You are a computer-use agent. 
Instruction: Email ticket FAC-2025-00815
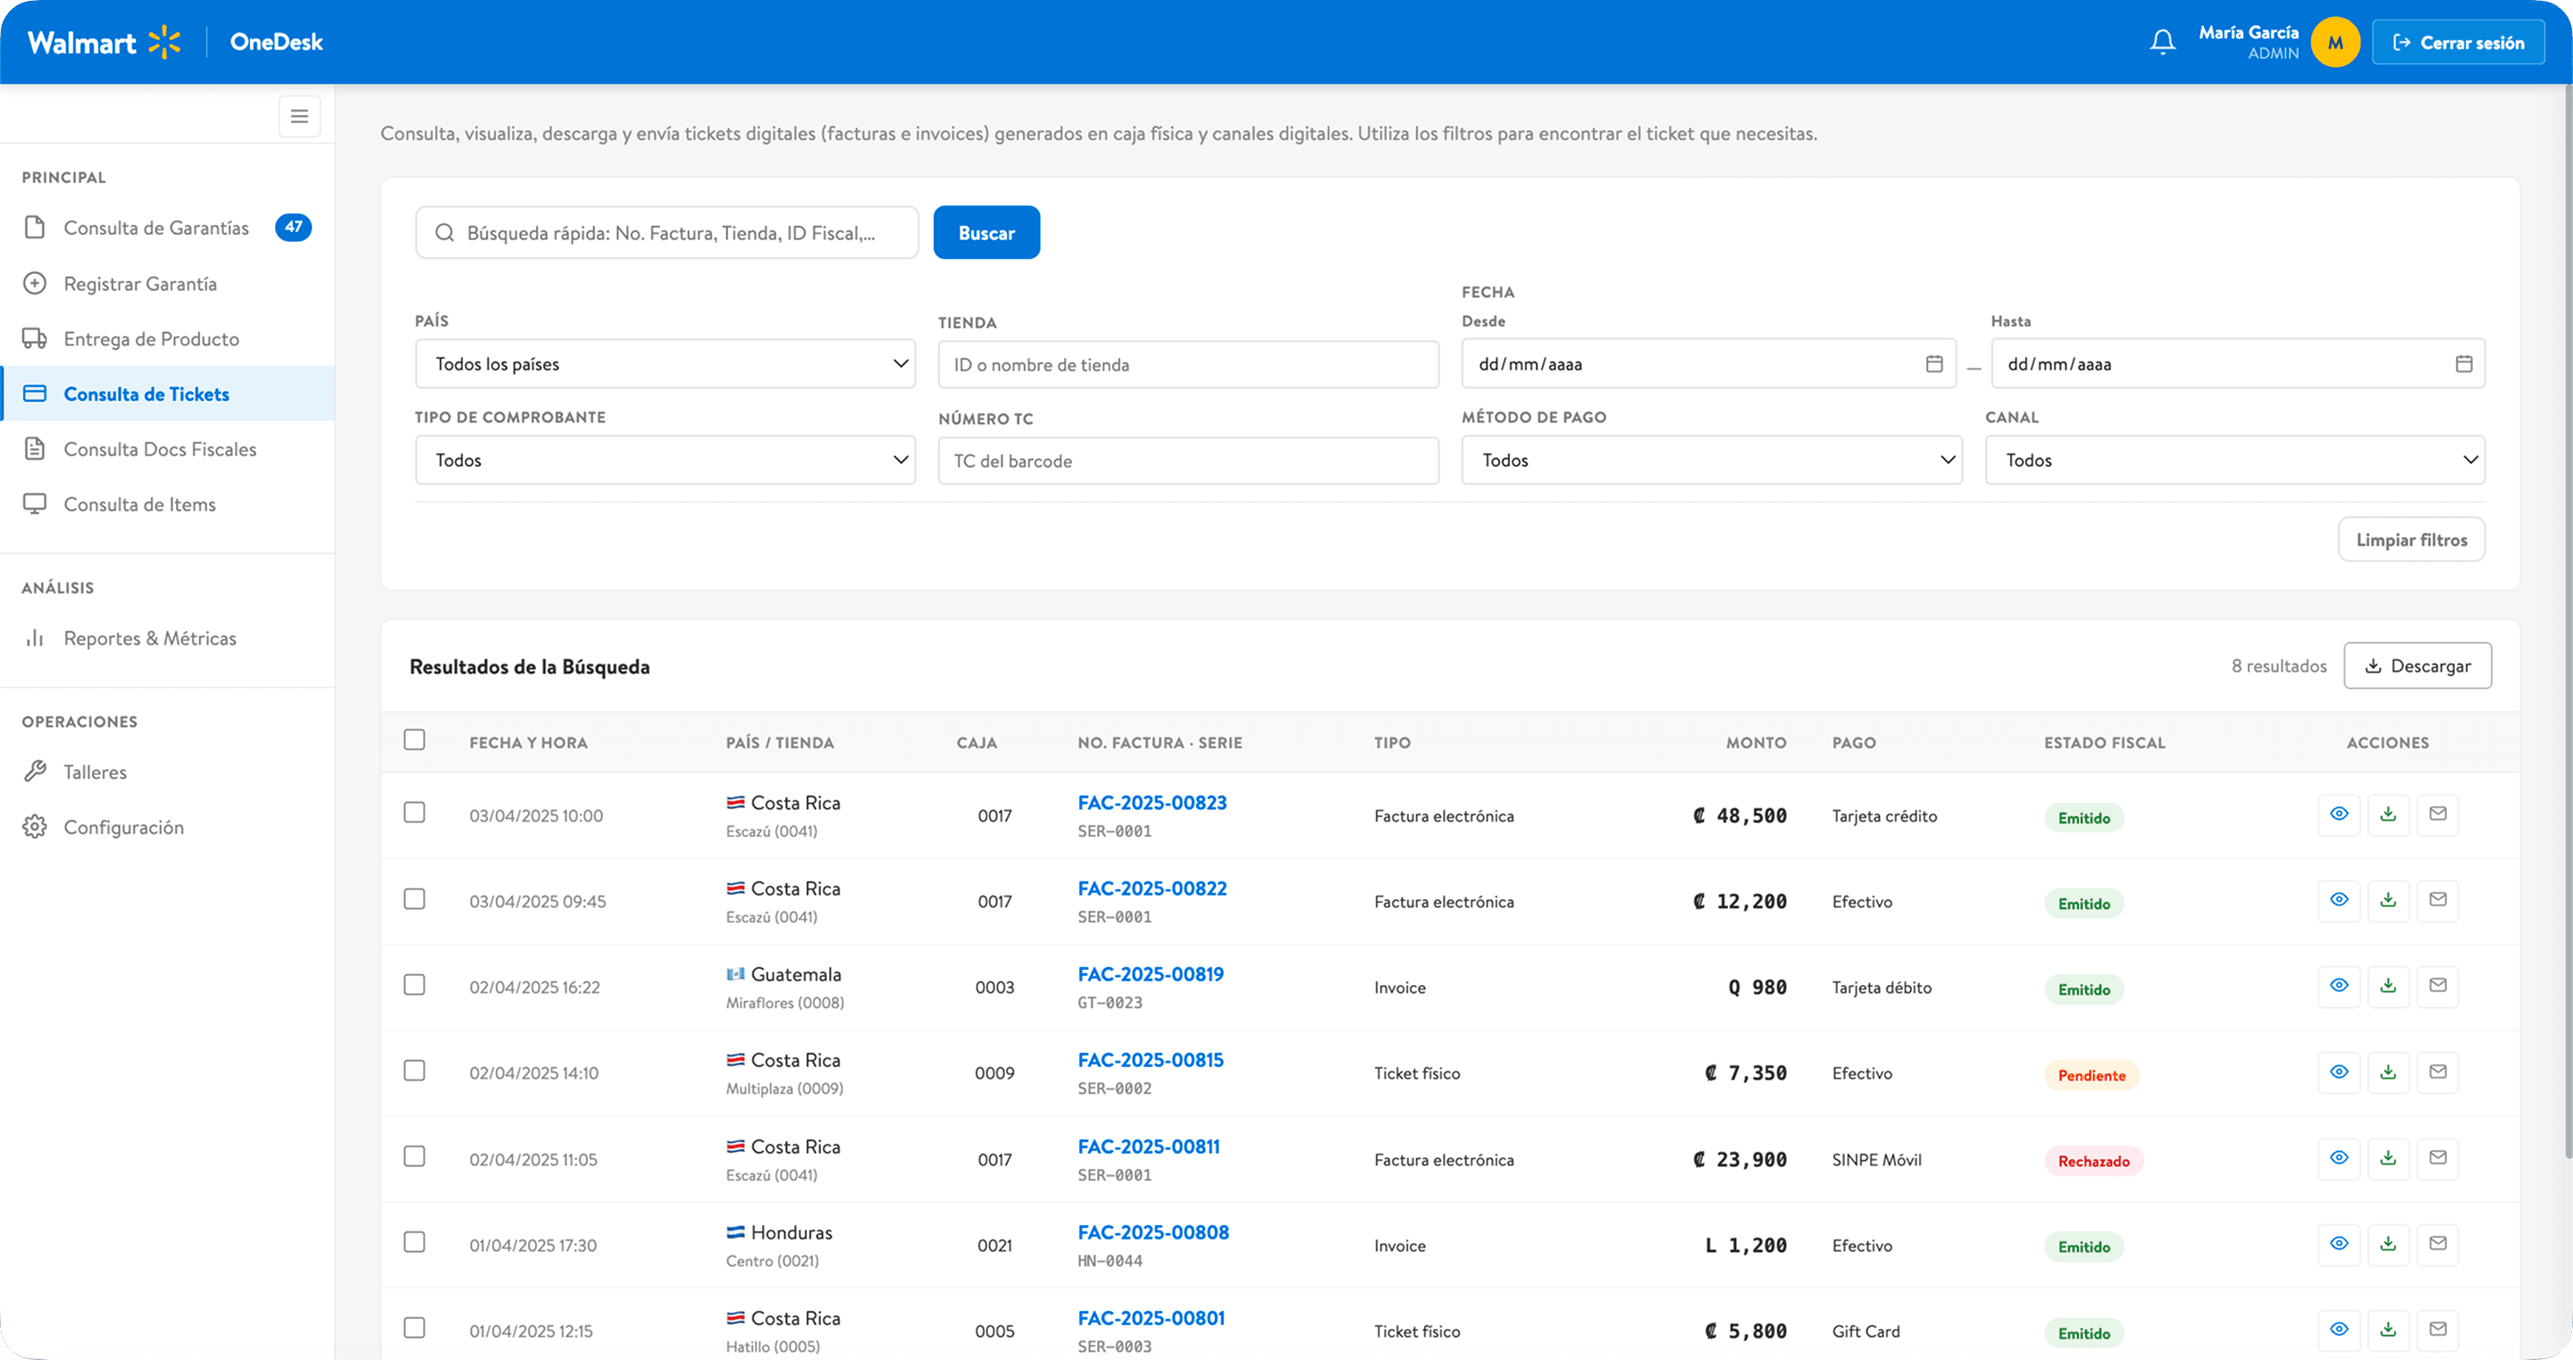coord(2438,1072)
